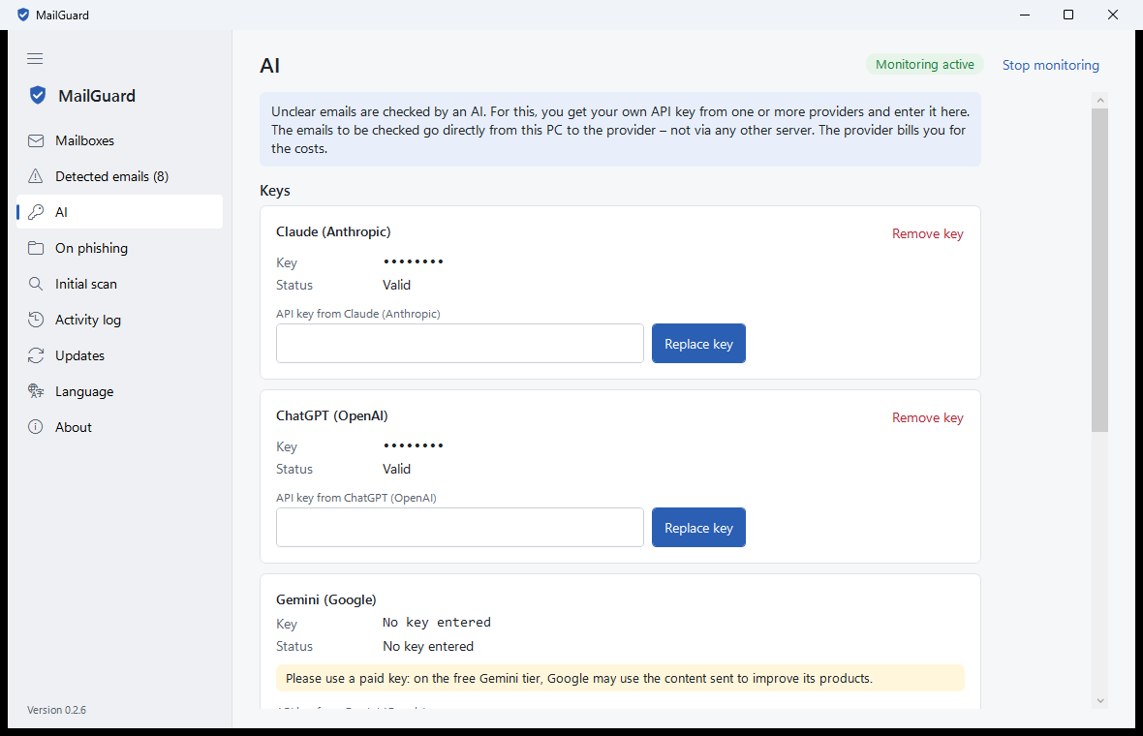Click Valid status in Claude card

pyautogui.click(x=396, y=285)
